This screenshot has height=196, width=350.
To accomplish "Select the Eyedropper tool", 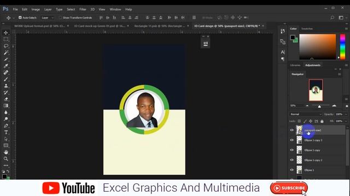I will pyautogui.click(x=6, y=66).
